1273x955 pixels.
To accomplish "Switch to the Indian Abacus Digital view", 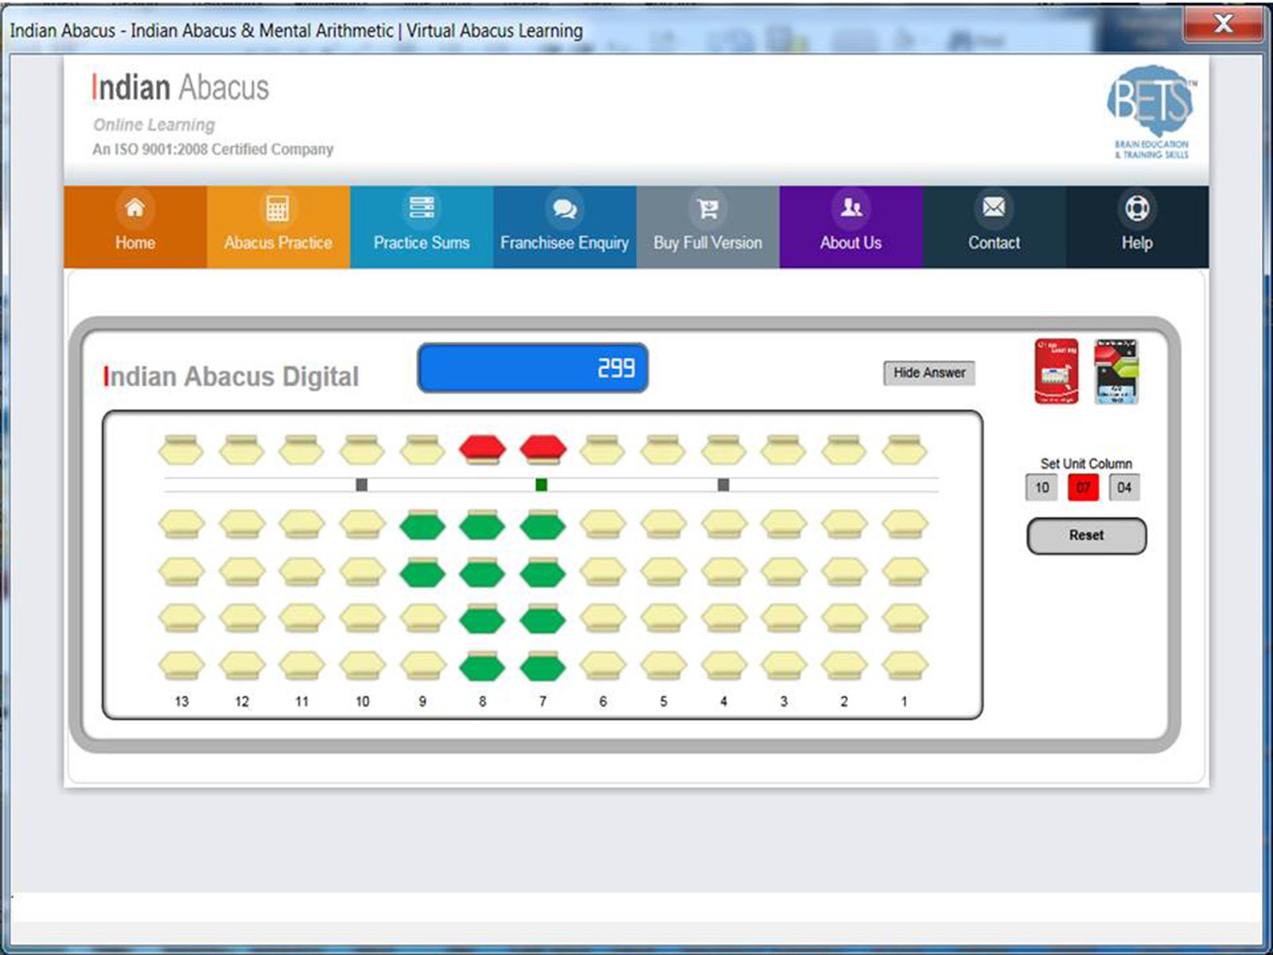I will click(232, 376).
